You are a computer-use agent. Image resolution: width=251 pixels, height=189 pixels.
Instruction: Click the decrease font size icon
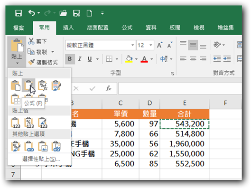[170, 45]
